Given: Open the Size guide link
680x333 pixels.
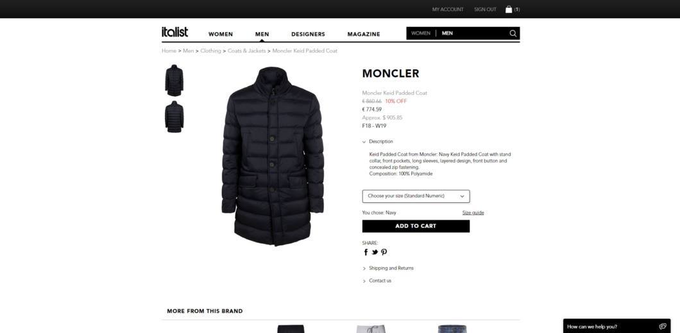Looking at the screenshot, I should pos(473,213).
